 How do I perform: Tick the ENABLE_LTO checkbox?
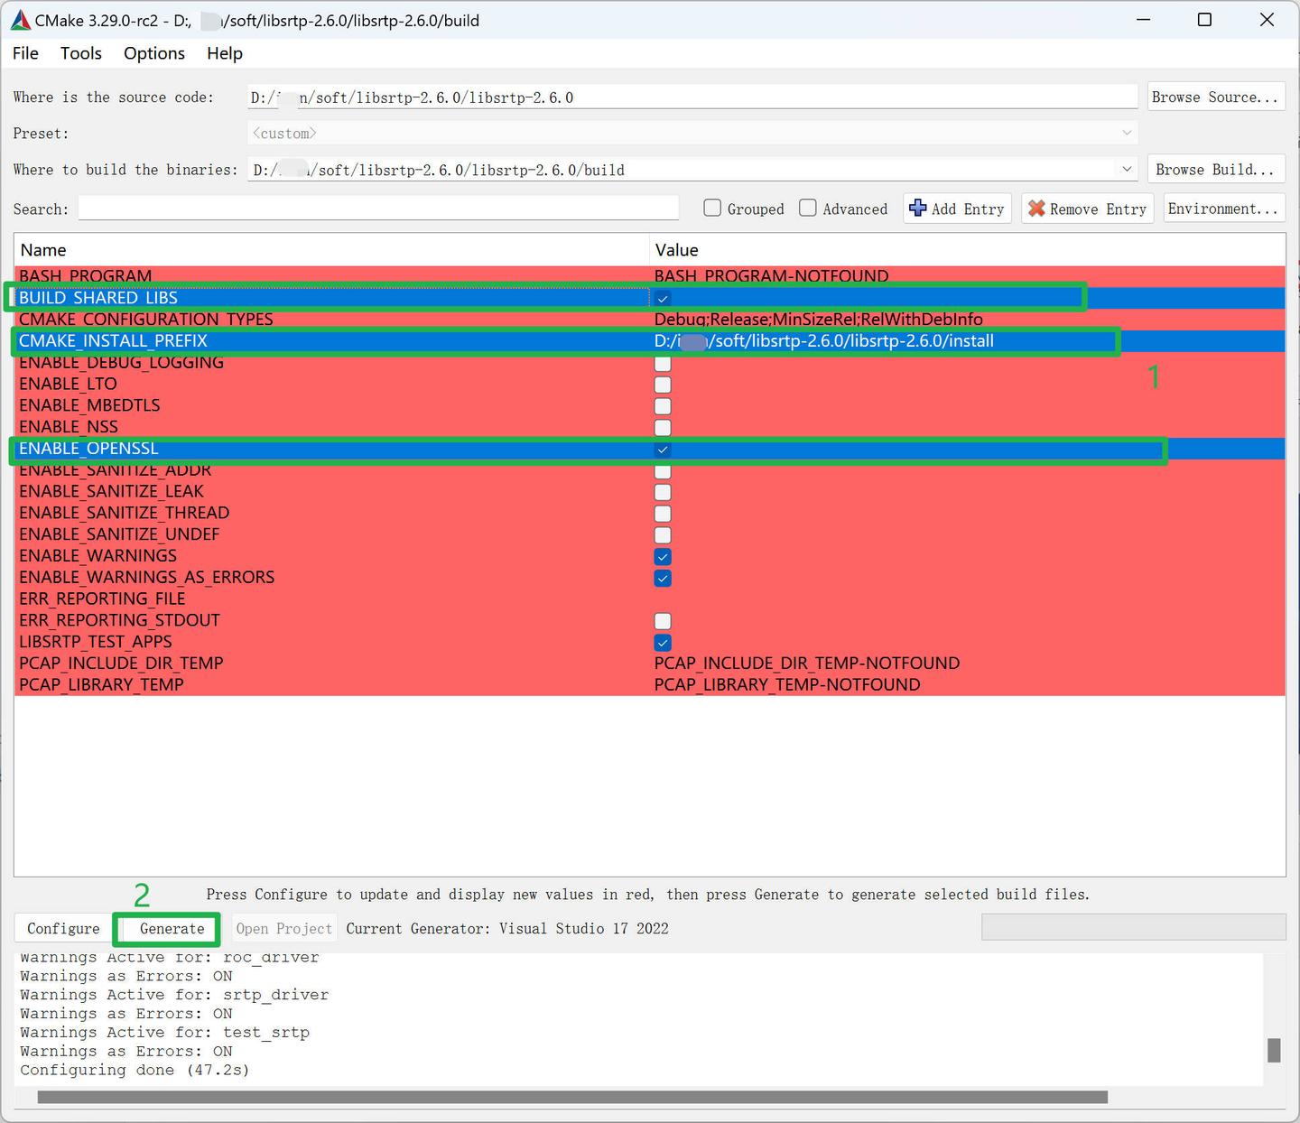(663, 385)
